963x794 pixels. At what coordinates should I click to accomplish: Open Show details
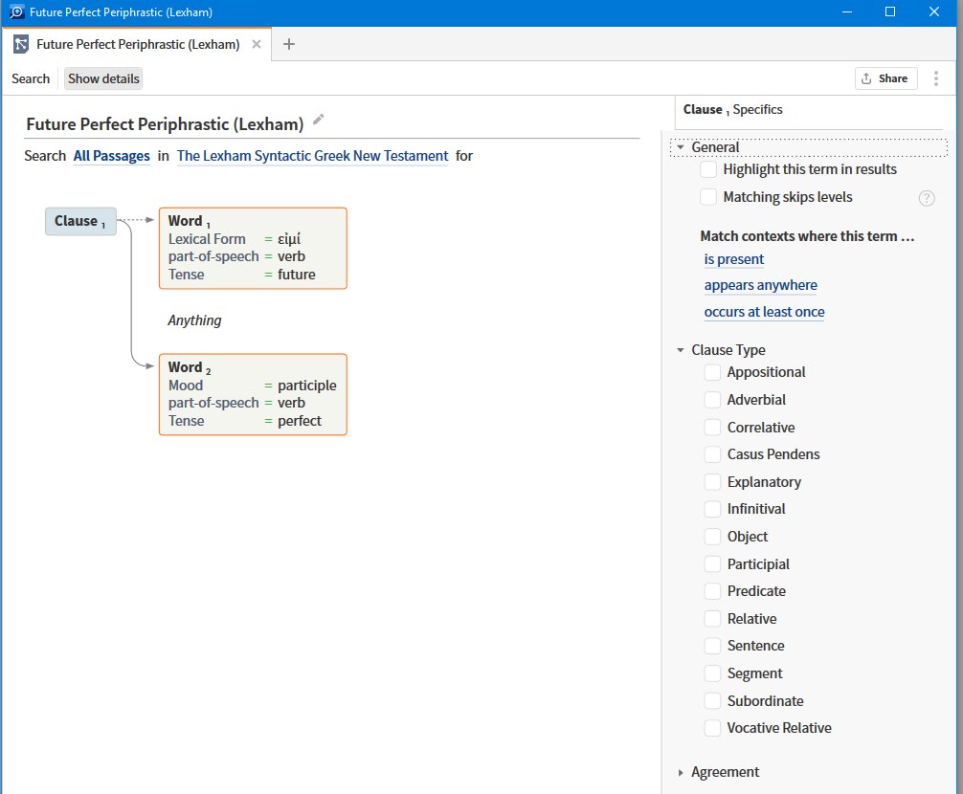[102, 78]
